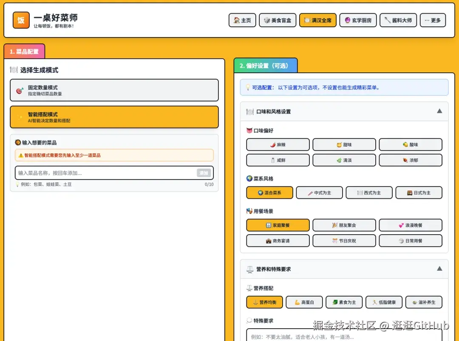
Task: Click the cookie icon beside 输入想要的菜品
Action: pos(18,143)
